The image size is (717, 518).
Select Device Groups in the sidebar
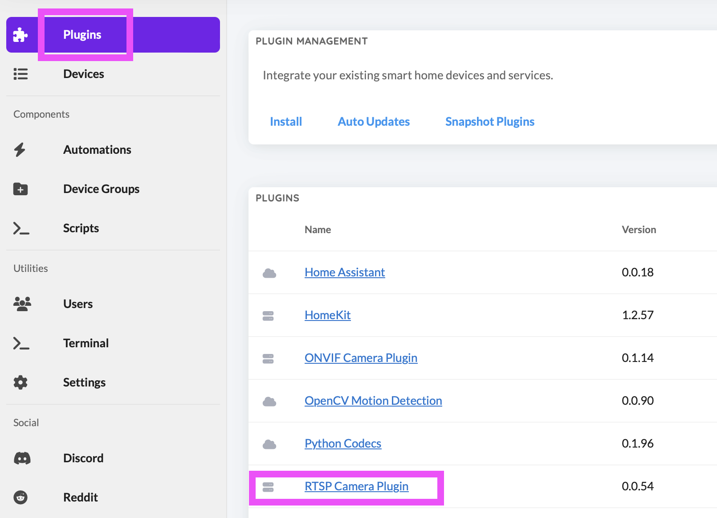(x=113, y=189)
